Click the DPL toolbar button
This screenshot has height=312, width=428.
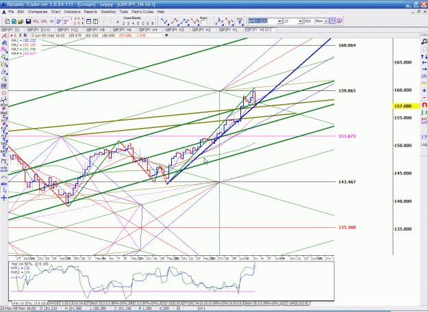[x=45, y=21]
